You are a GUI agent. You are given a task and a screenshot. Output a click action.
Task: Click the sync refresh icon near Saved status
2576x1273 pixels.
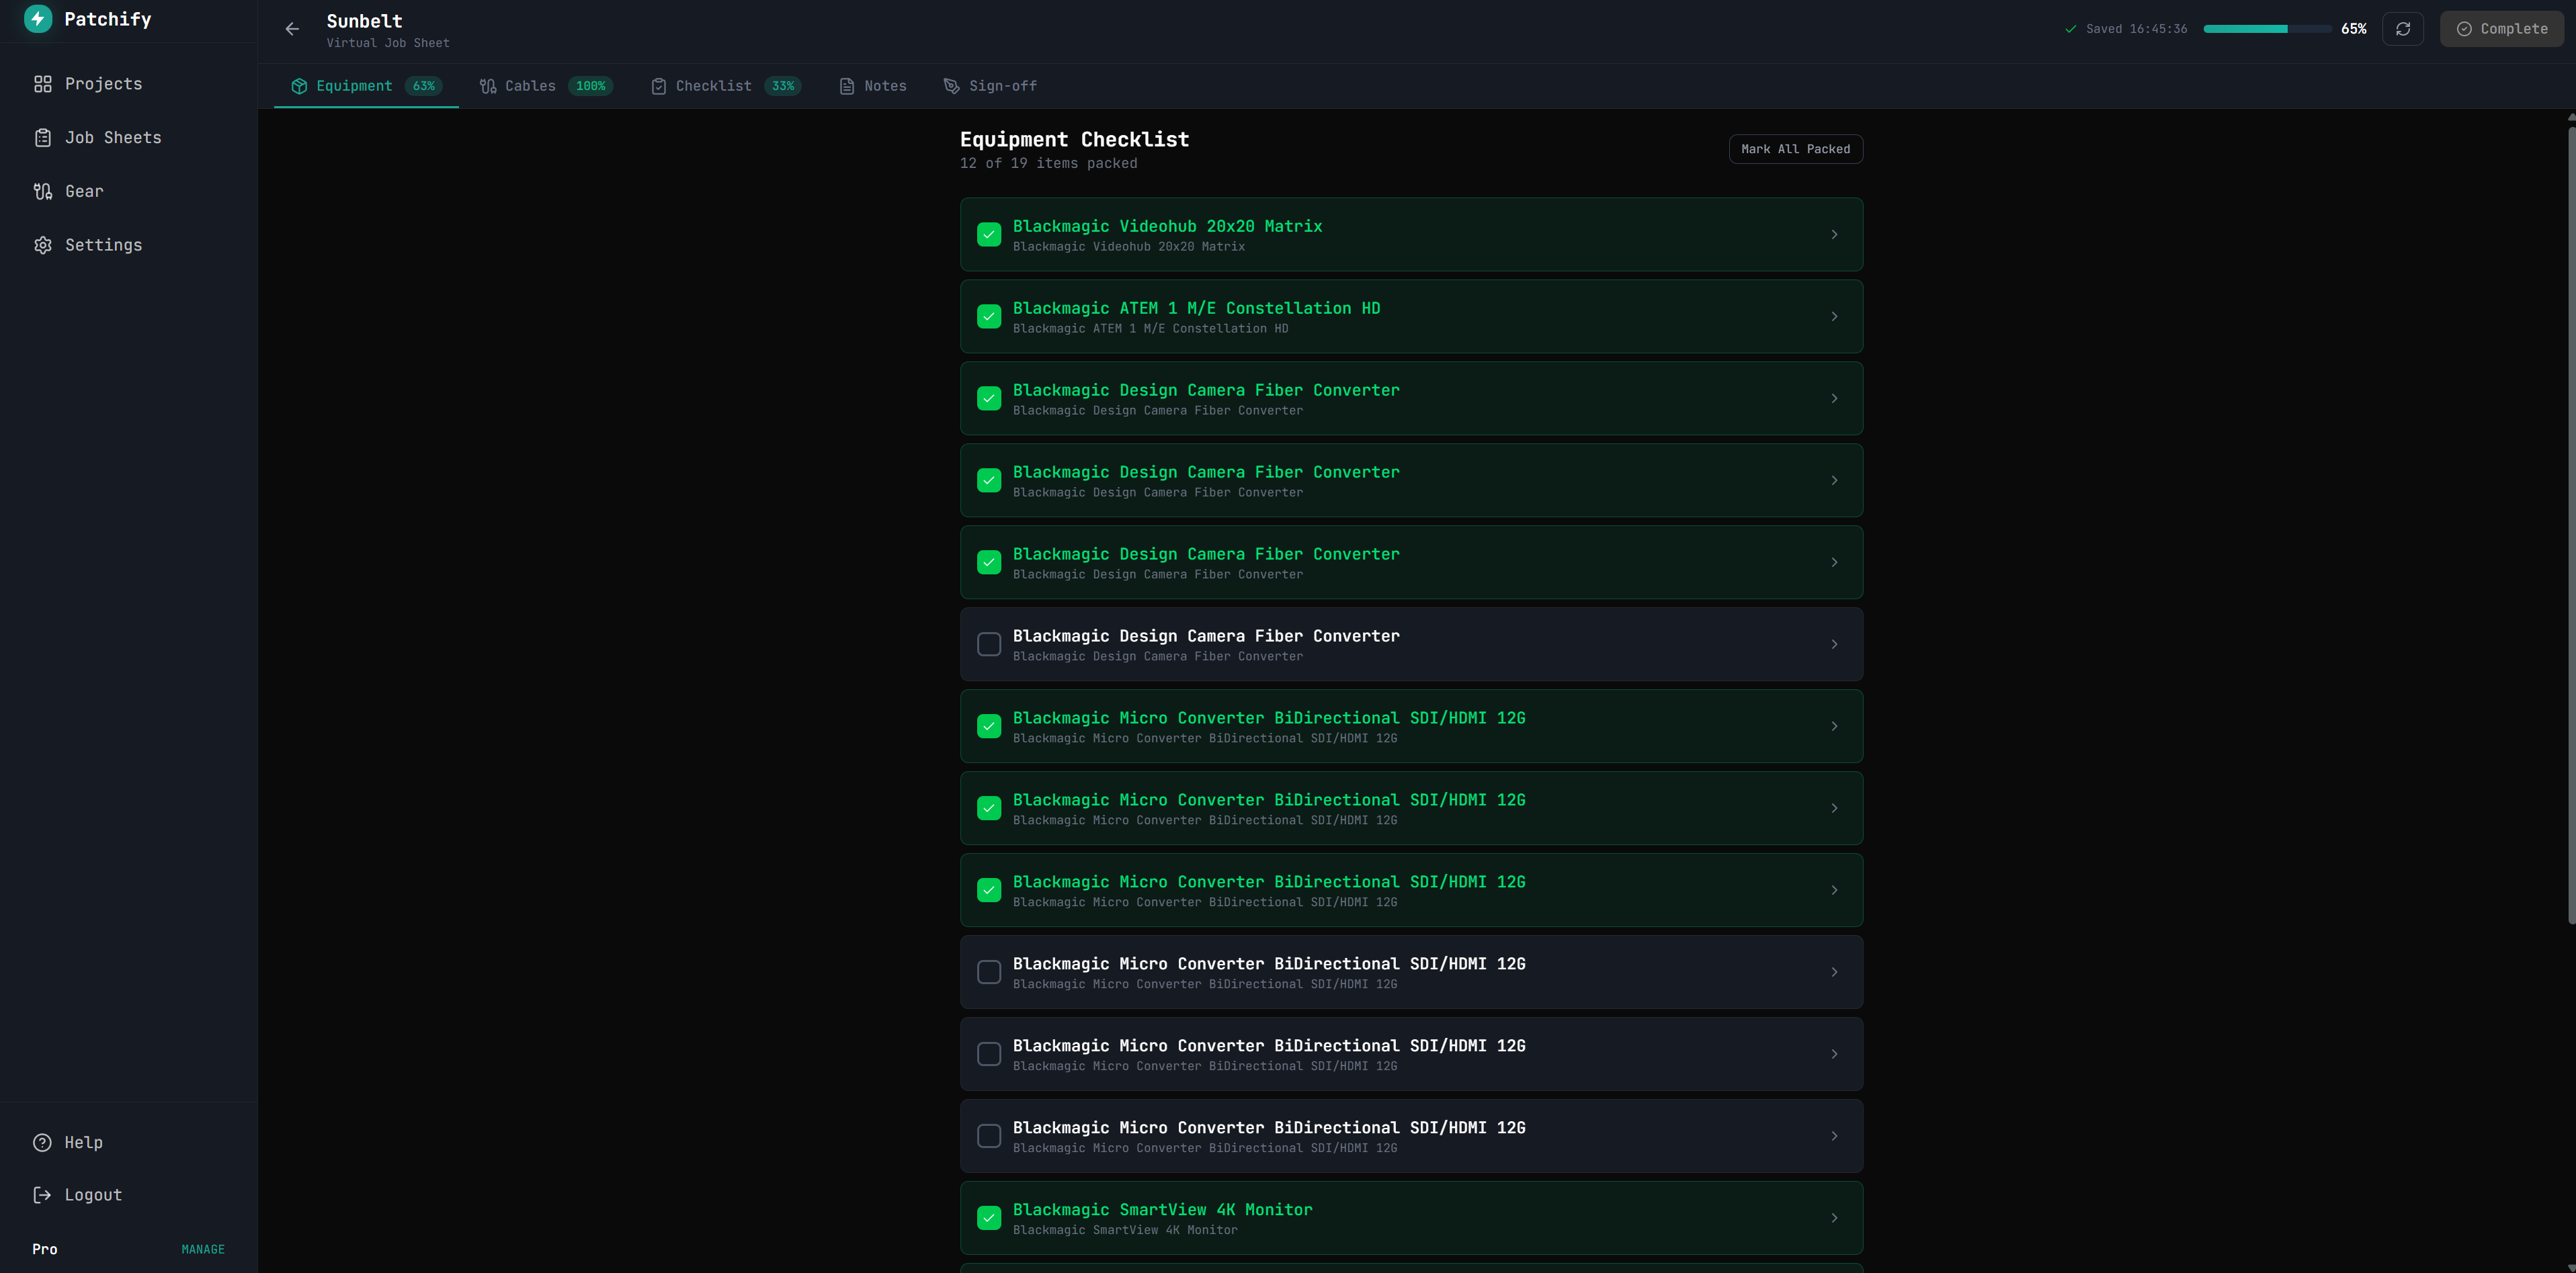click(x=2404, y=28)
